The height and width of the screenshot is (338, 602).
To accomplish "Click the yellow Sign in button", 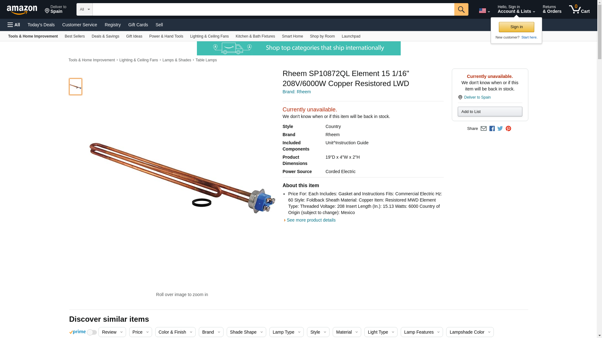I will [x=516, y=27].
